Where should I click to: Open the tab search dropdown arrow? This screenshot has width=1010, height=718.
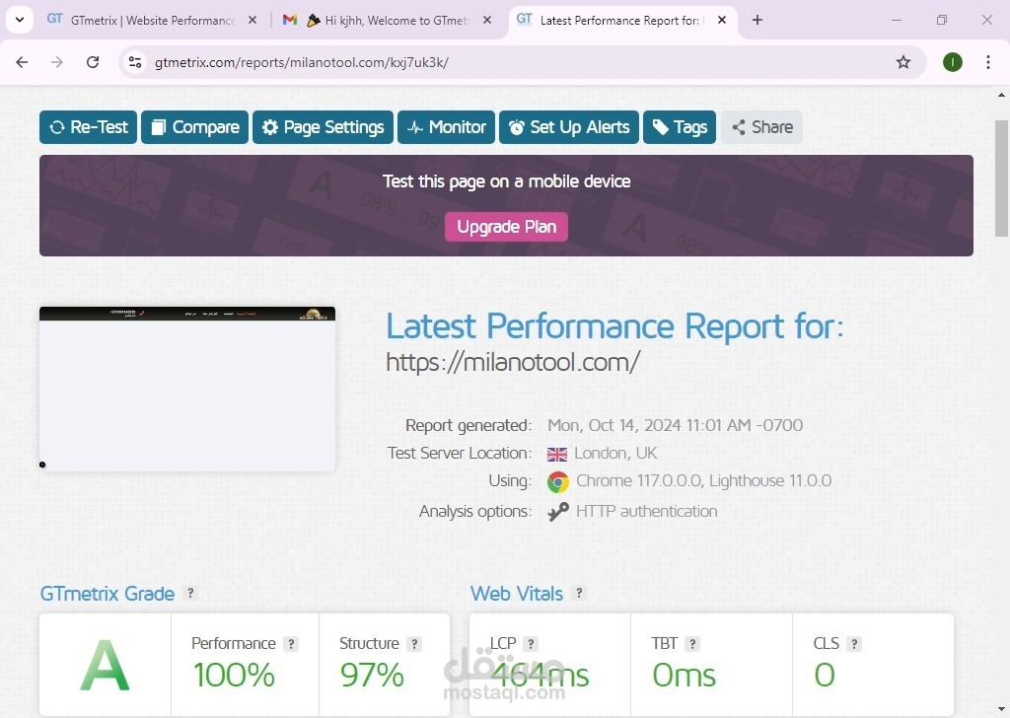20,20
